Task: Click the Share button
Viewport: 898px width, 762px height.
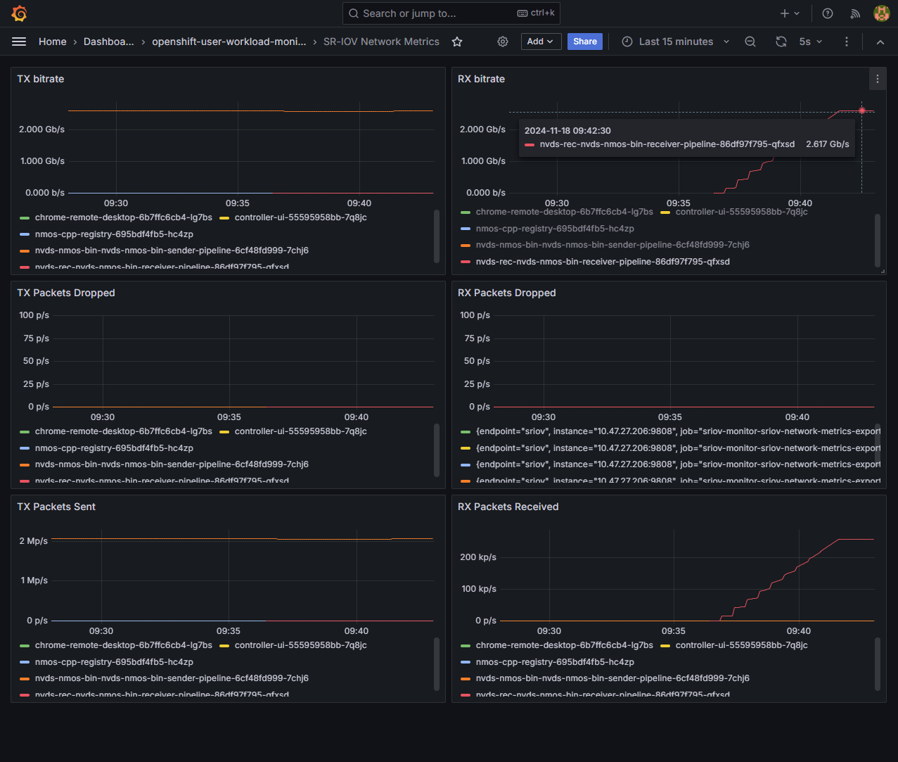Action: pyautogui.click(x=584, y=42)
